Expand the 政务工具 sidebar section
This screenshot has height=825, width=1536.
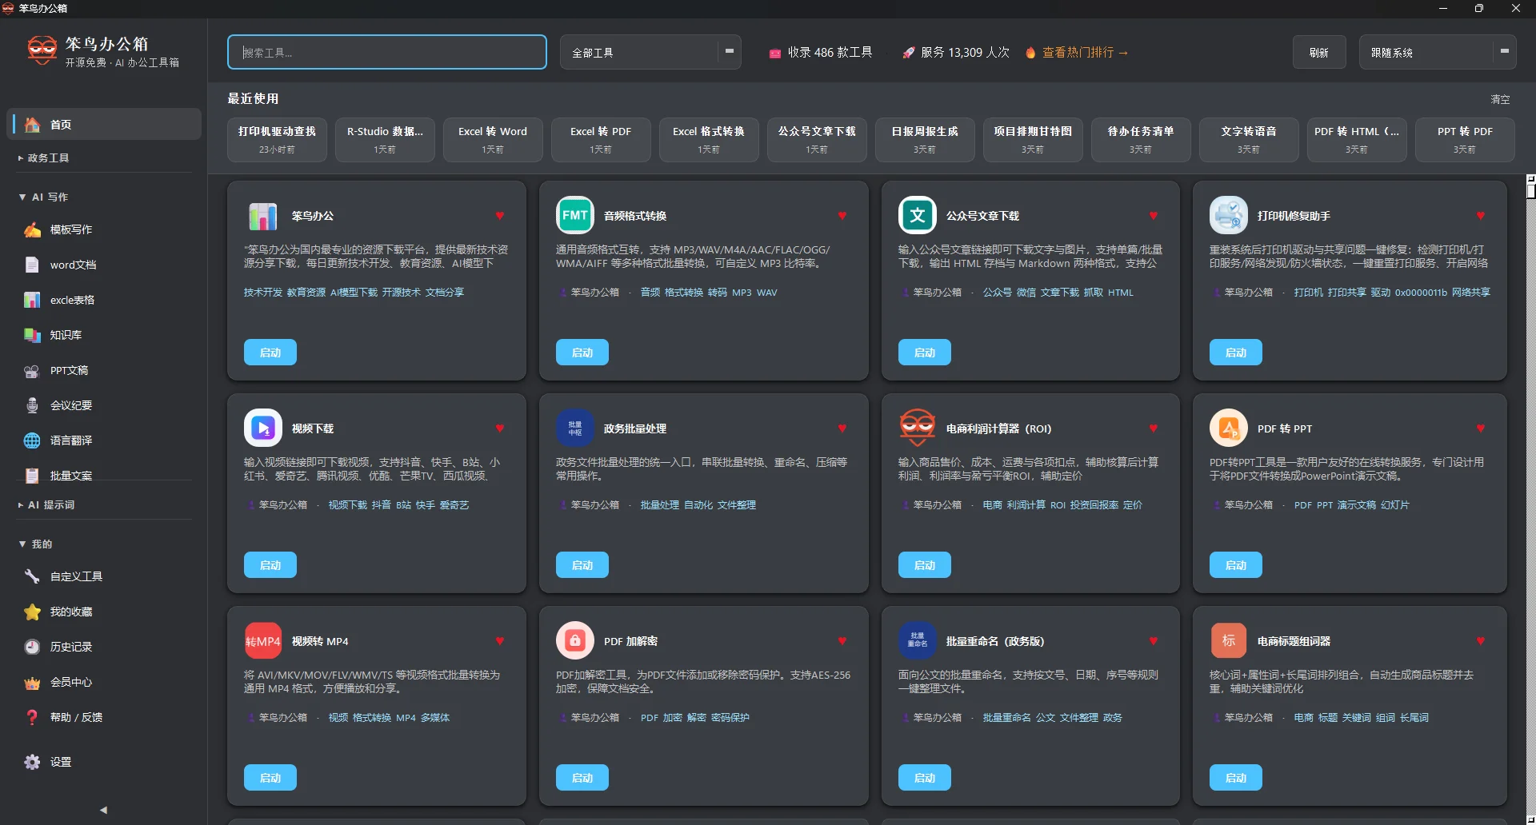48,158
